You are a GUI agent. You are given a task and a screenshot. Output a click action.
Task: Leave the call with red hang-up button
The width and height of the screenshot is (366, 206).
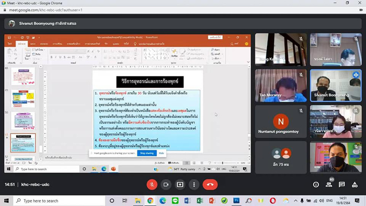210,185
